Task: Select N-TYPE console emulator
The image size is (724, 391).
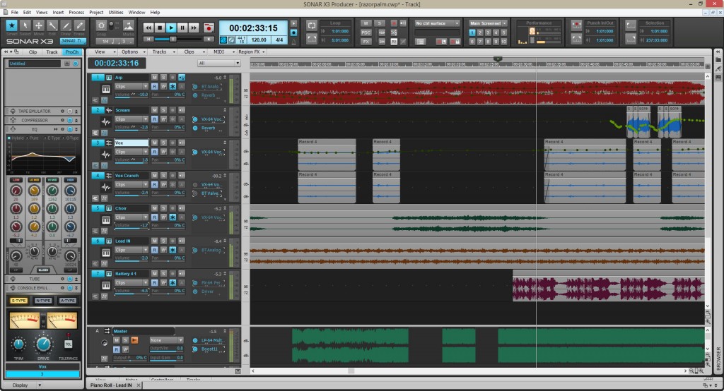Action: coord(43,301)
